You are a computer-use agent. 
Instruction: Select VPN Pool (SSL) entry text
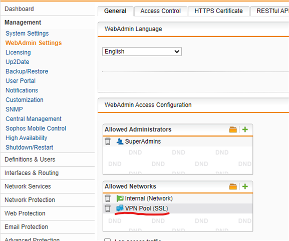click(147, 208)
